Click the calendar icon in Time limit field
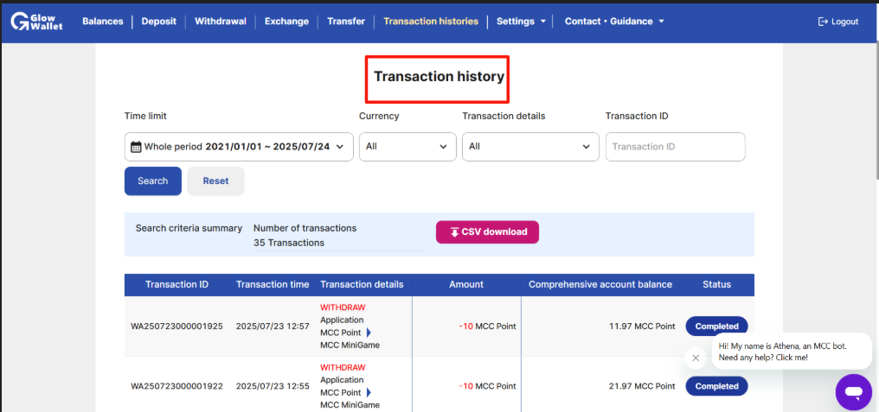 (x=136, y=147)
